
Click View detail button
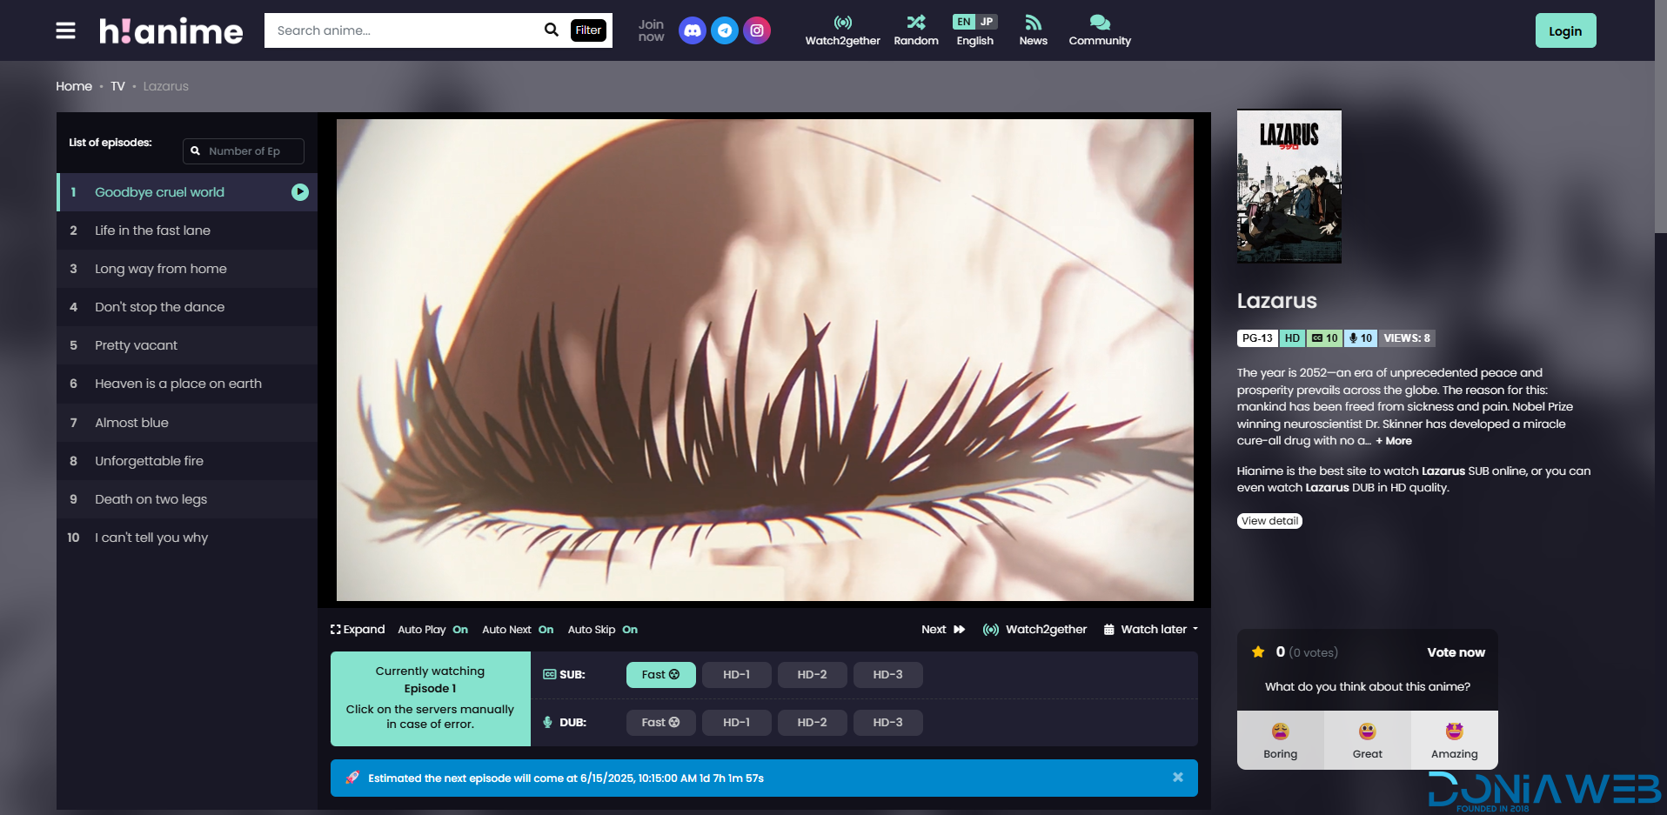(1269, 521)
